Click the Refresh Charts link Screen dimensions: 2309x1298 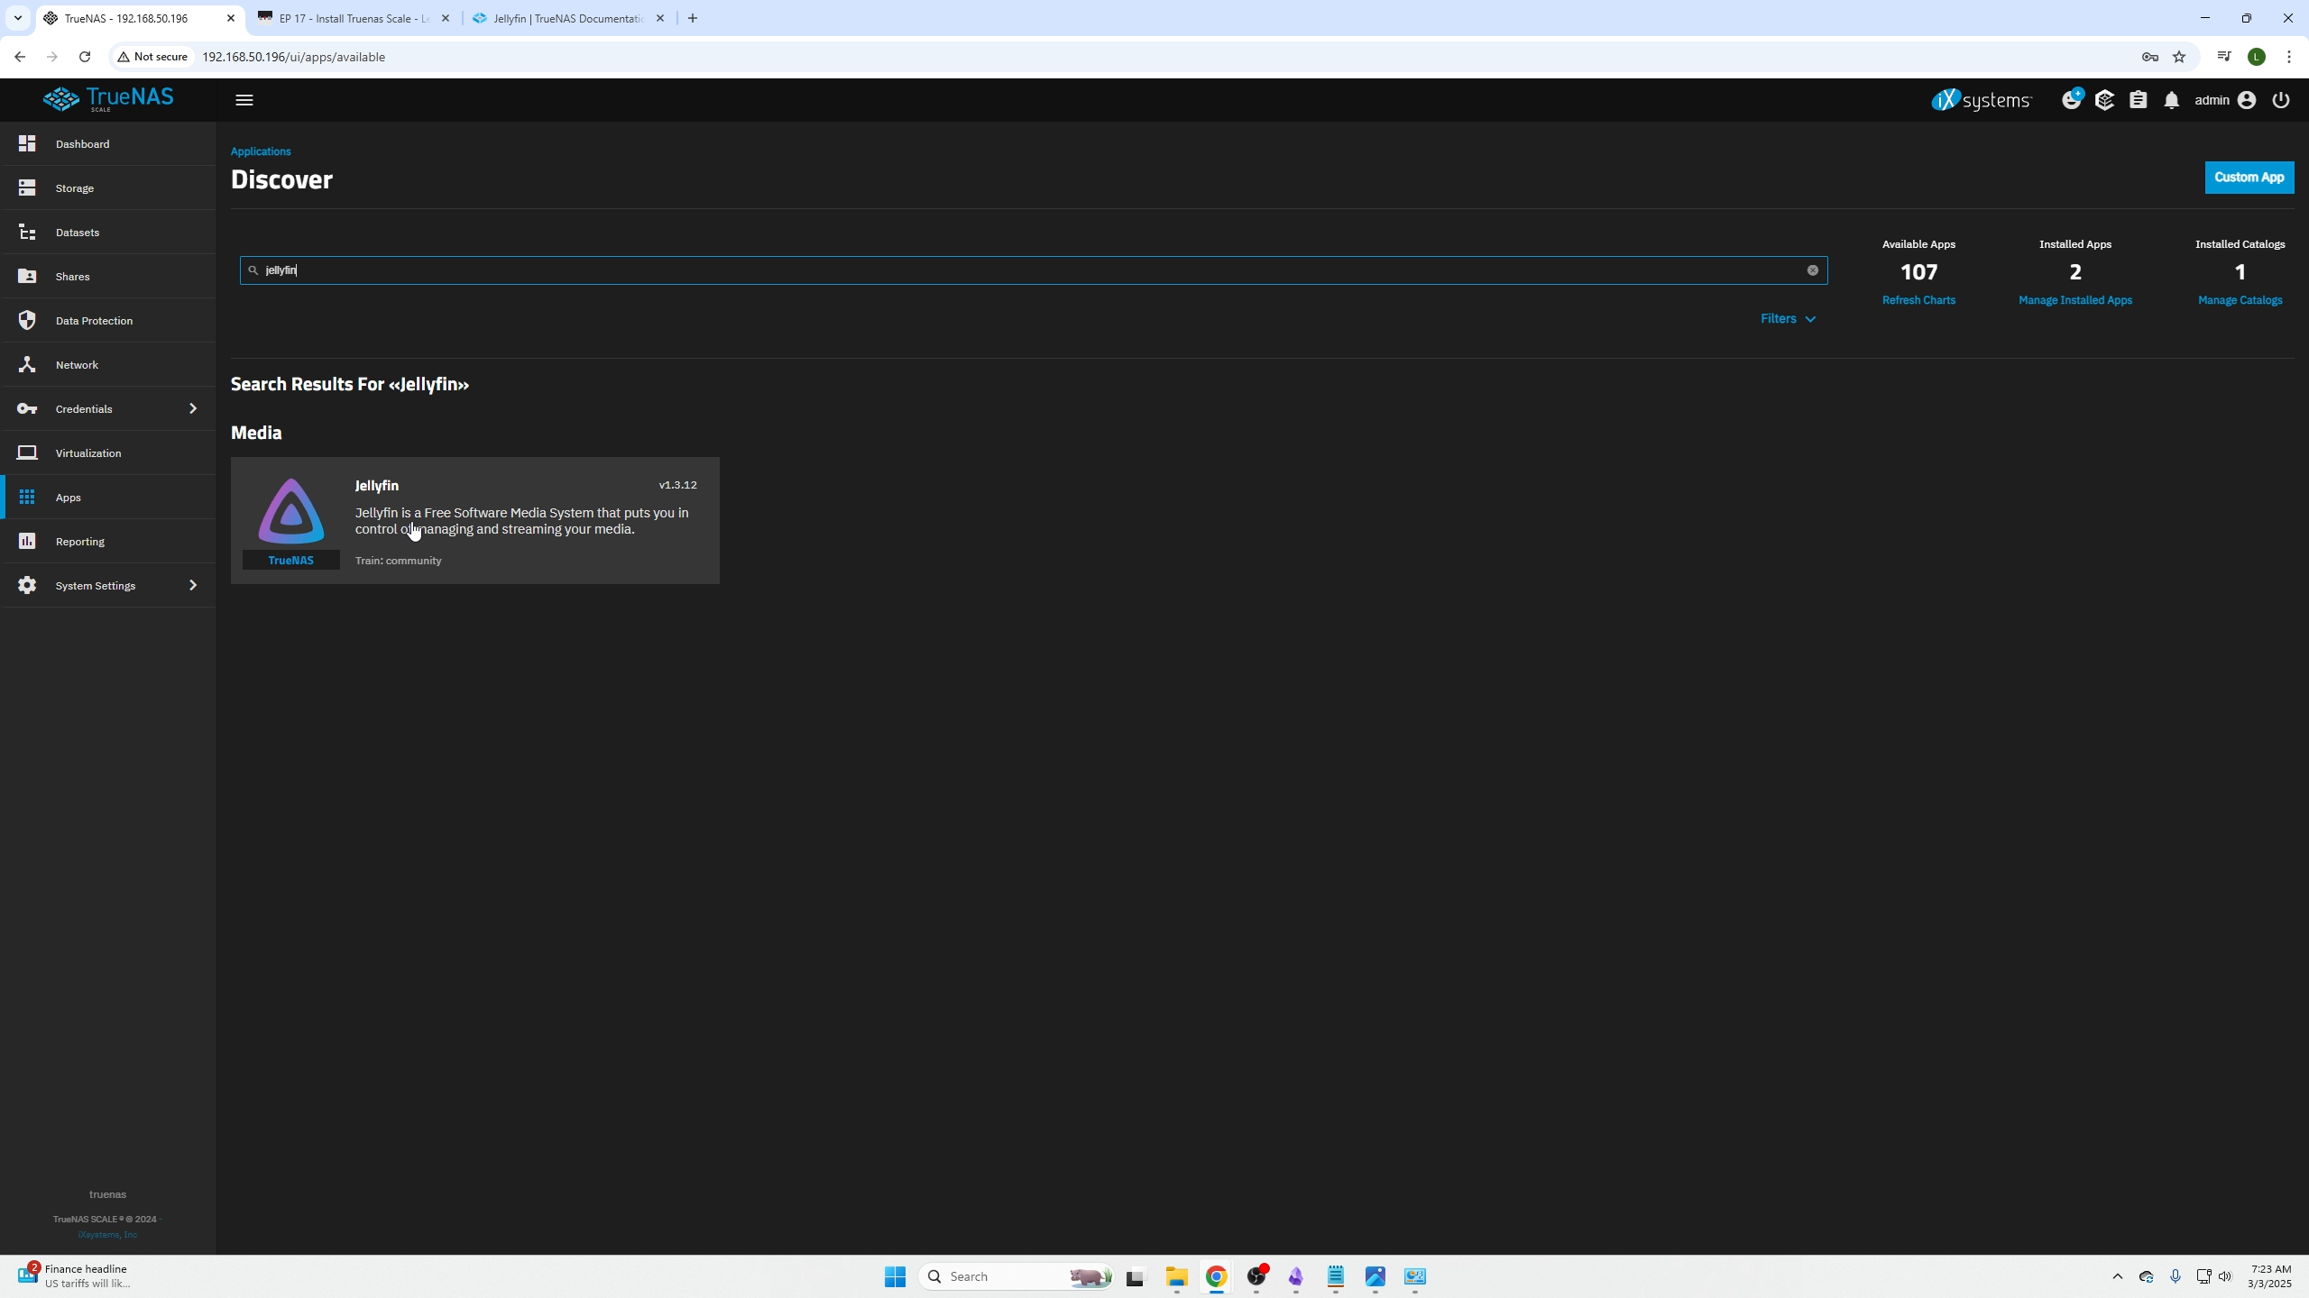(1918, 300)
